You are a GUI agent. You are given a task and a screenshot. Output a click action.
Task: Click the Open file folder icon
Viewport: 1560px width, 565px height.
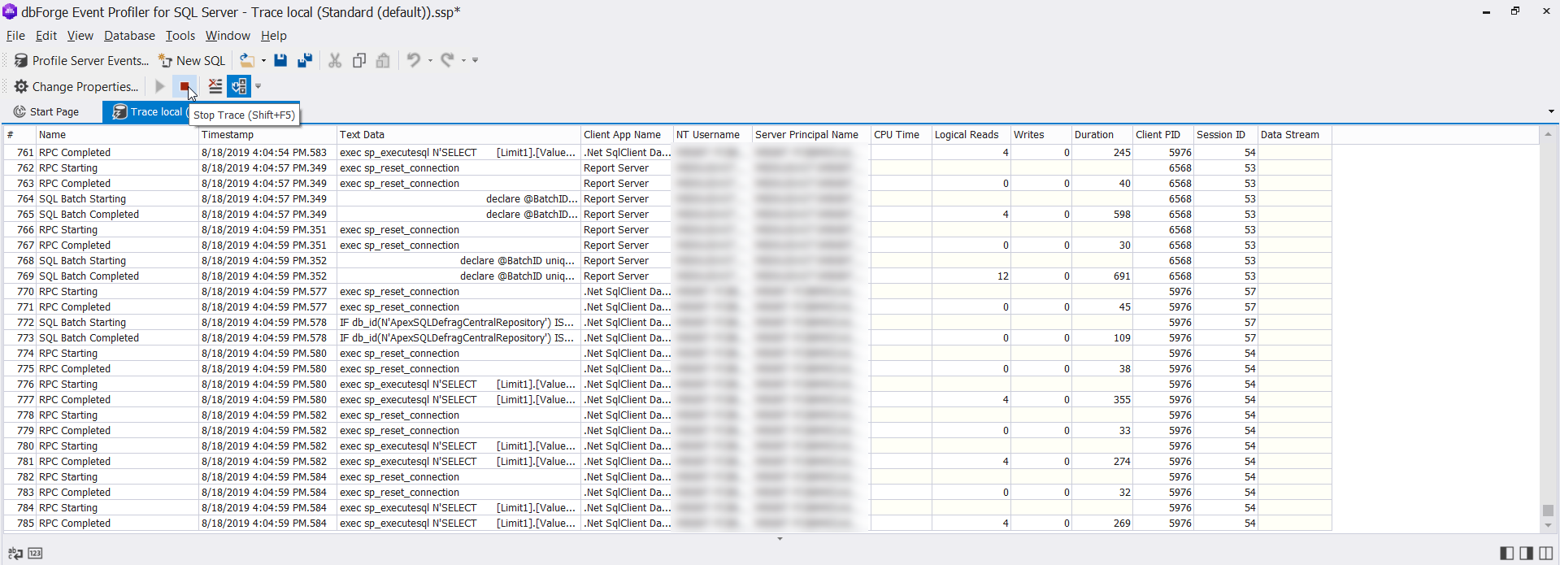(x=247, y=60)
